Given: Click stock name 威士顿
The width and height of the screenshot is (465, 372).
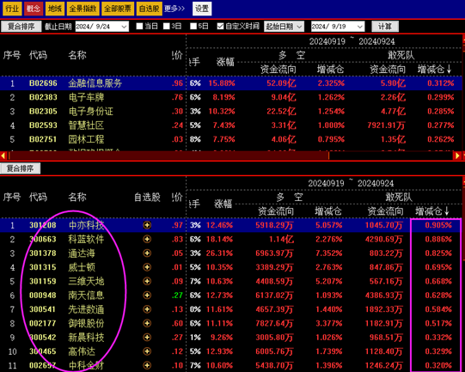Looking at the screenshot, I should (82, 267).
